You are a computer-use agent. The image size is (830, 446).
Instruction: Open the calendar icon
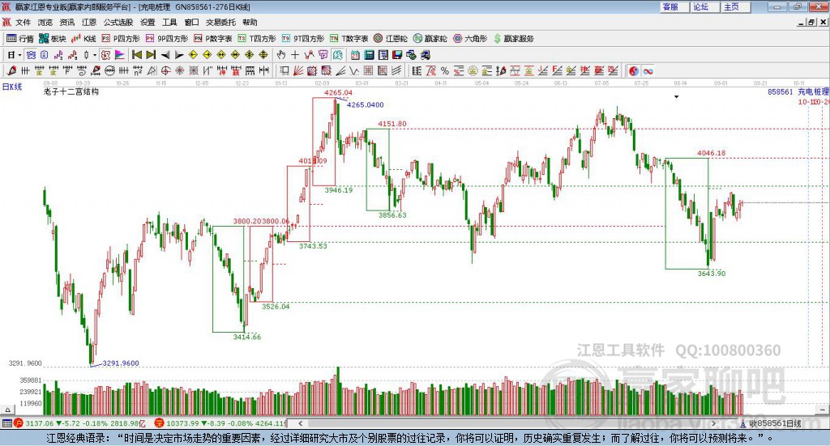[x=355, y=55]
